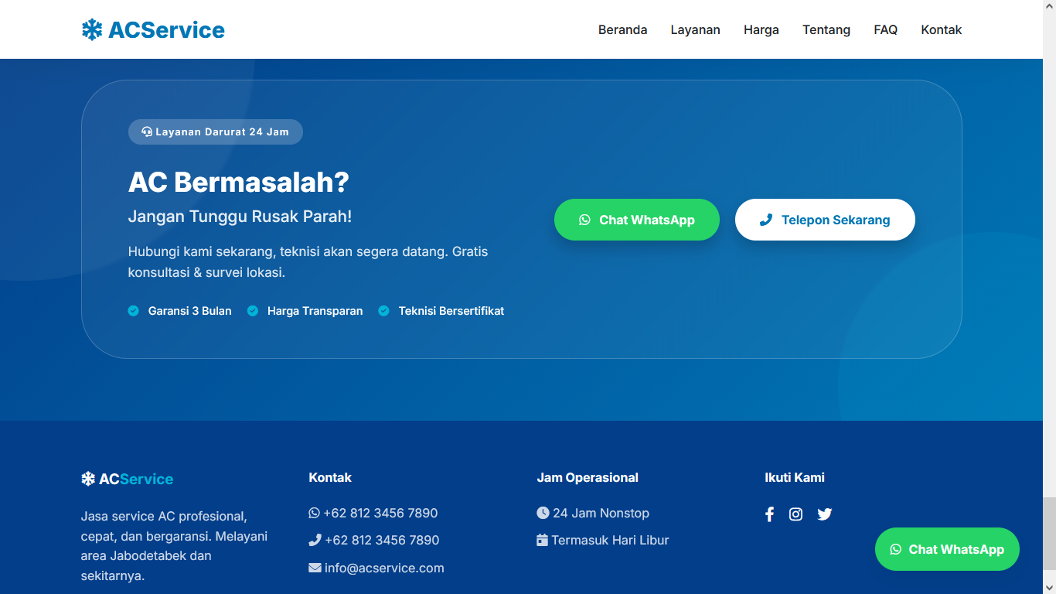Click the page's vertical scrollbar thumb
This screenshot has height=594, width=1056.
pyautogui.click(x=1049, y=534)
